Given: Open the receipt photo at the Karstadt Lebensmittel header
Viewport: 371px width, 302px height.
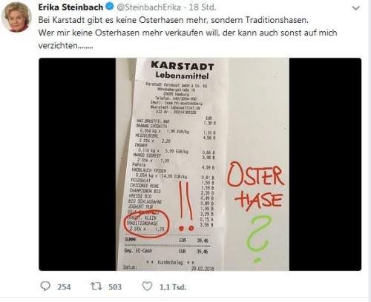Looking at the screenshot, I should [x=183, y=70].
